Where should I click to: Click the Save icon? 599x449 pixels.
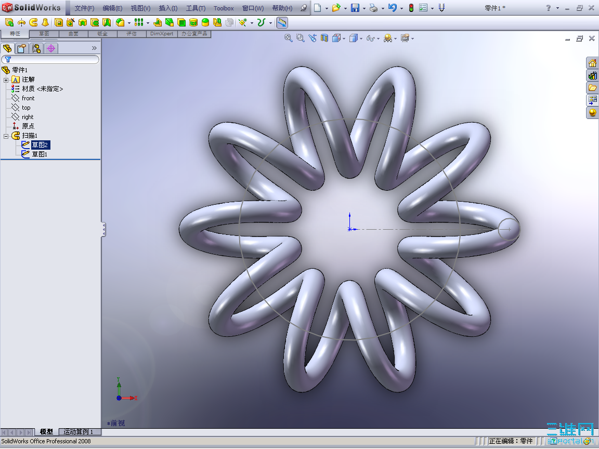tap(355, 8)
